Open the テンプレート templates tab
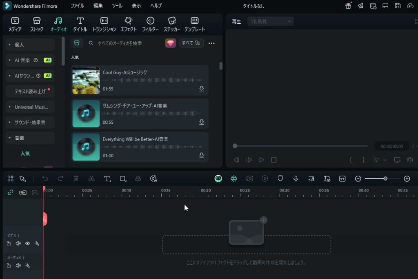Screen dimensions: 418x279 tap(195, 24)
